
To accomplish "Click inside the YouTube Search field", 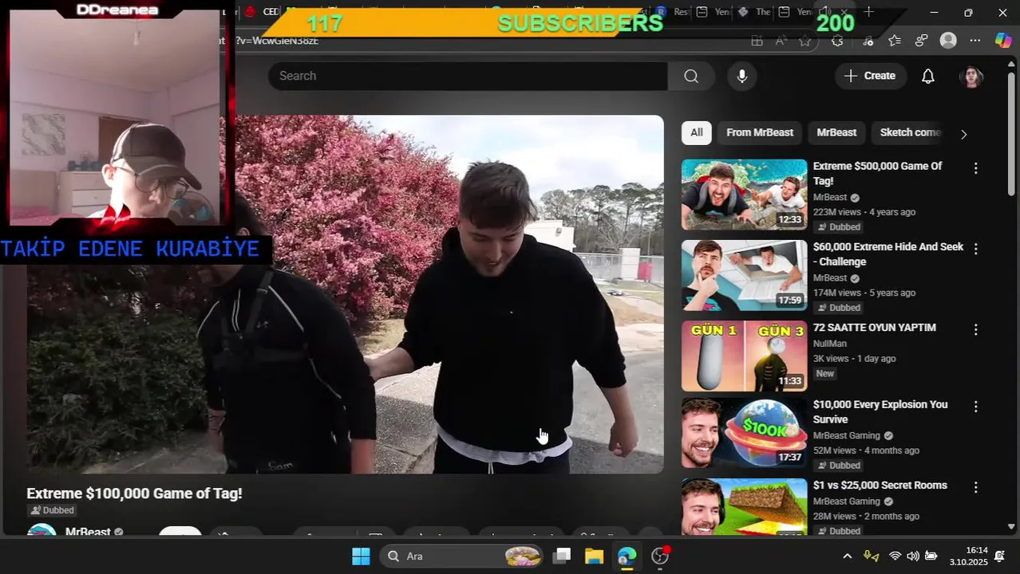I will pos(468,76).
